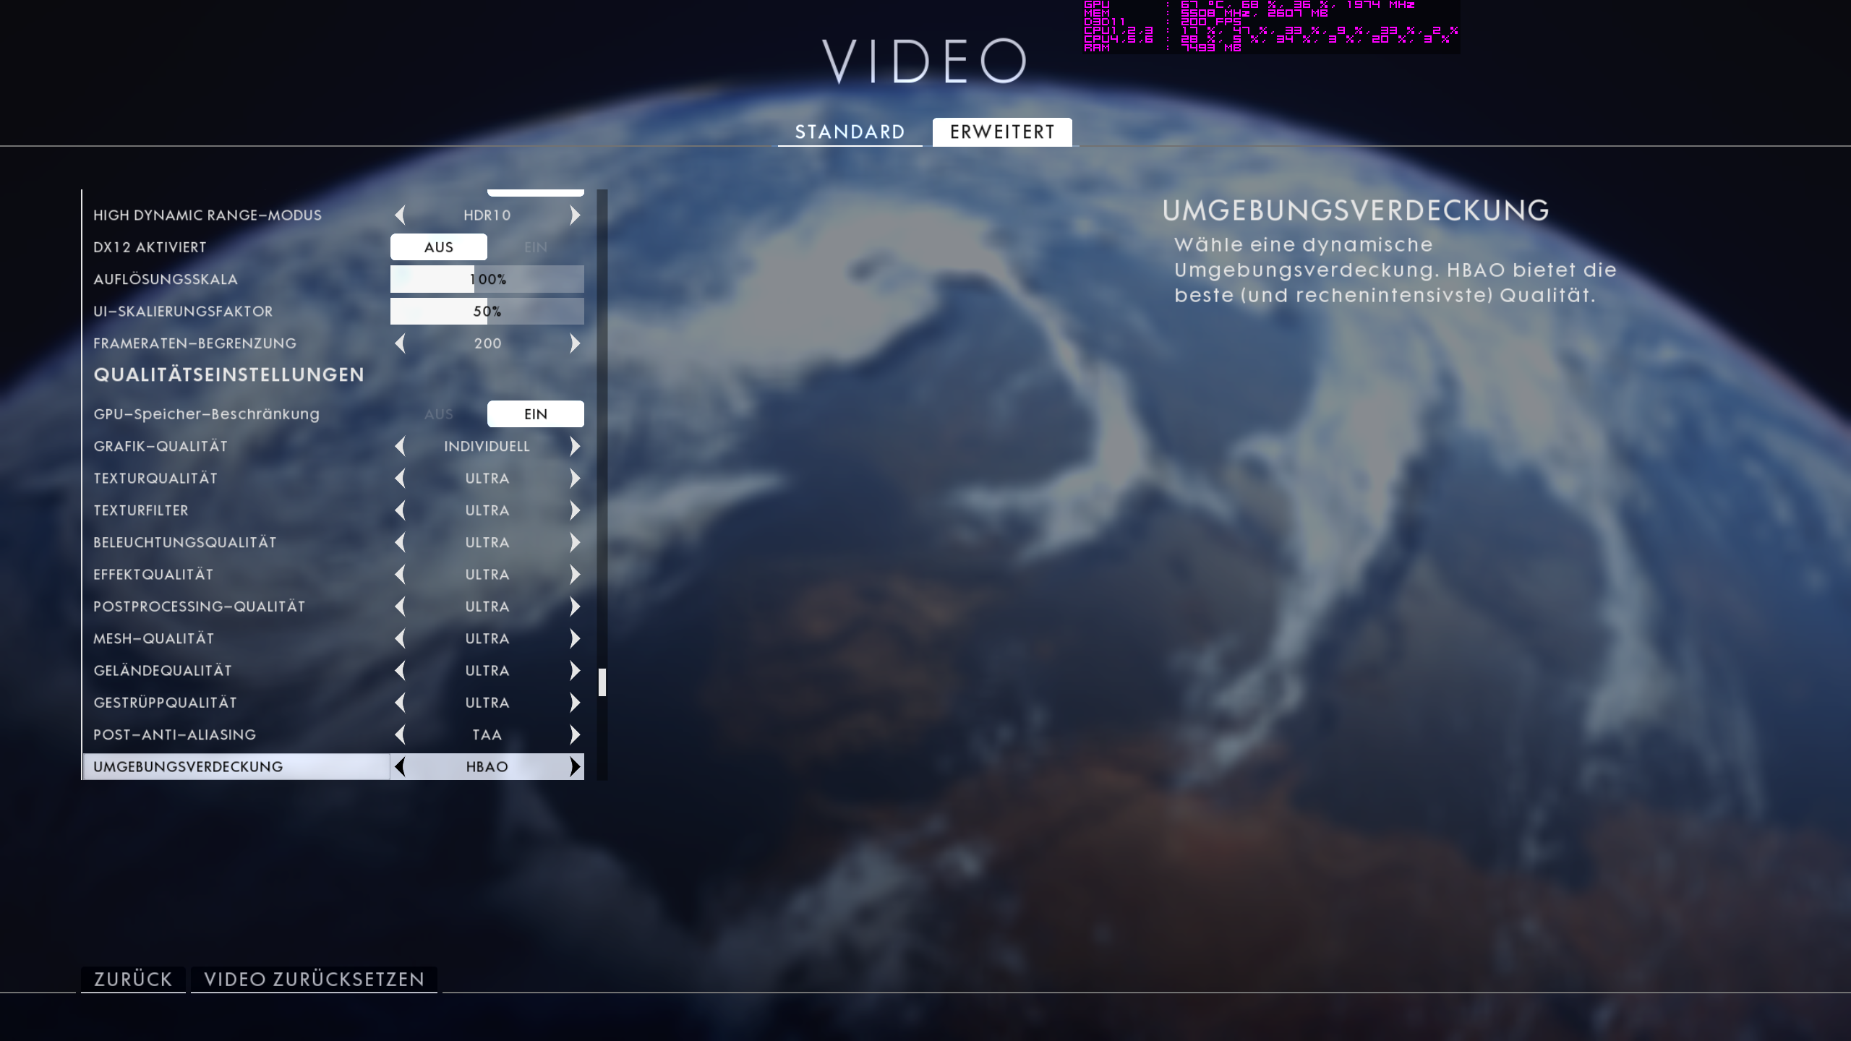Click right arrow for Effektqualität

575,575
